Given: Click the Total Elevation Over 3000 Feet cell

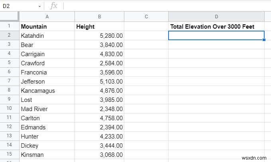Looking at the screenshot, I should (x=216, y=27).
